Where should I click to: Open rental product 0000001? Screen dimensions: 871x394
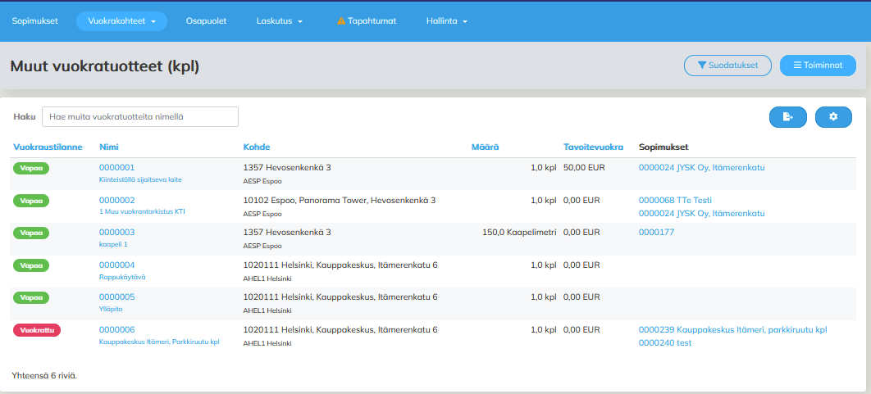[x=116, y=168]
